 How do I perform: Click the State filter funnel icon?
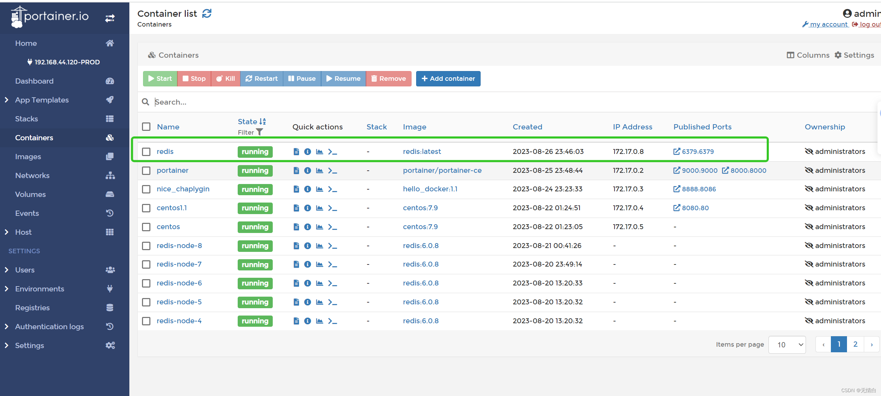pyautogui.click(x=259, y=132)
